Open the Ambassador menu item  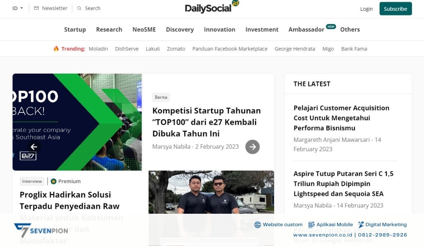pyautogui.click(x=306, y=29)
